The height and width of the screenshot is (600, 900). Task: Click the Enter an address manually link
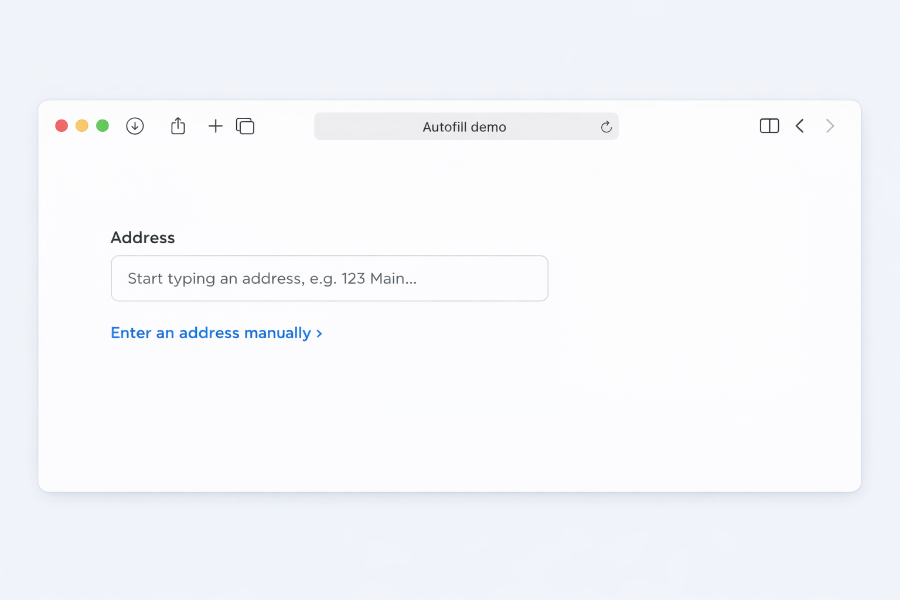click(211, 333)
